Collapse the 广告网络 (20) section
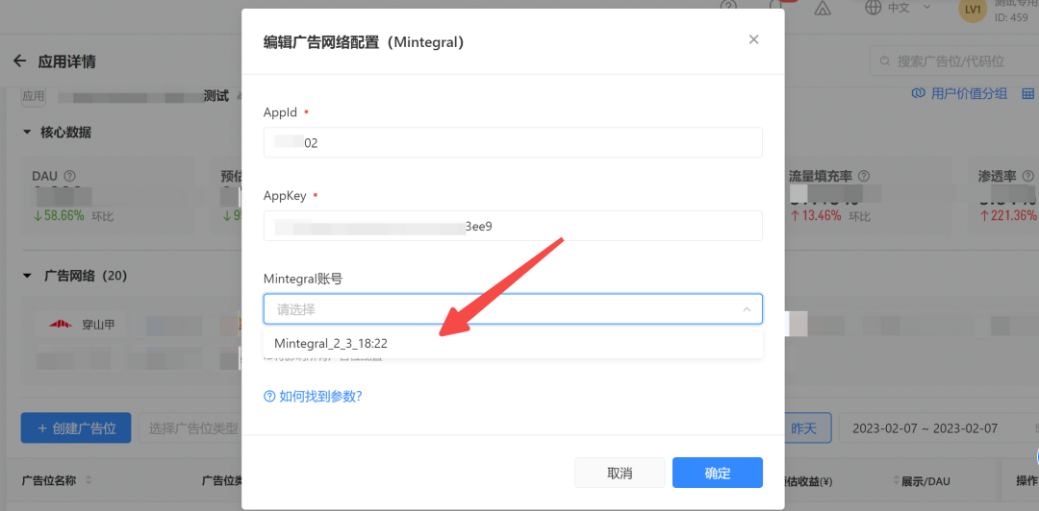 [x=27, y=275]
